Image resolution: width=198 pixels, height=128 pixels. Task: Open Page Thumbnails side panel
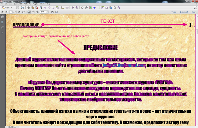click(2, 17)
